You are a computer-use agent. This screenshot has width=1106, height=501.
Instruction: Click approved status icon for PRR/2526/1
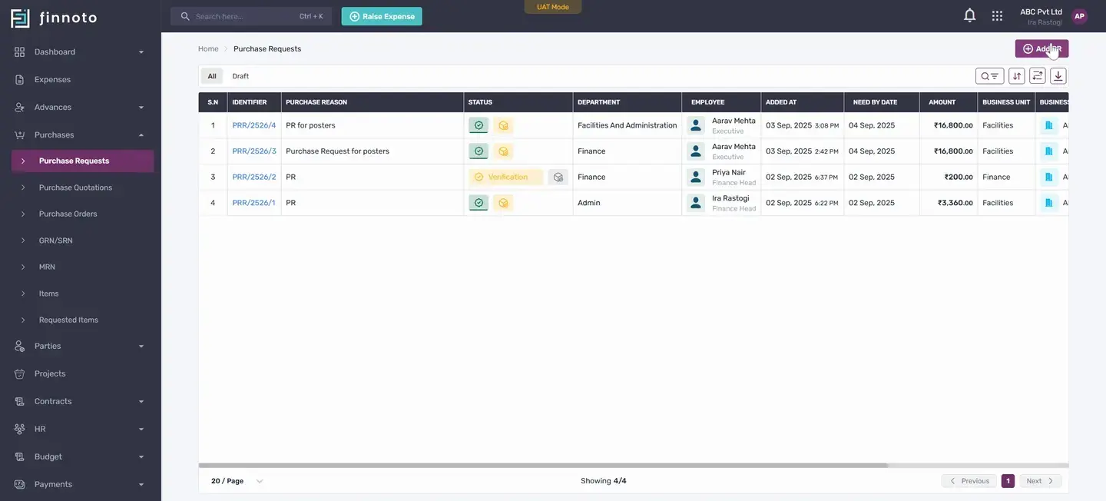coord(478,203)
